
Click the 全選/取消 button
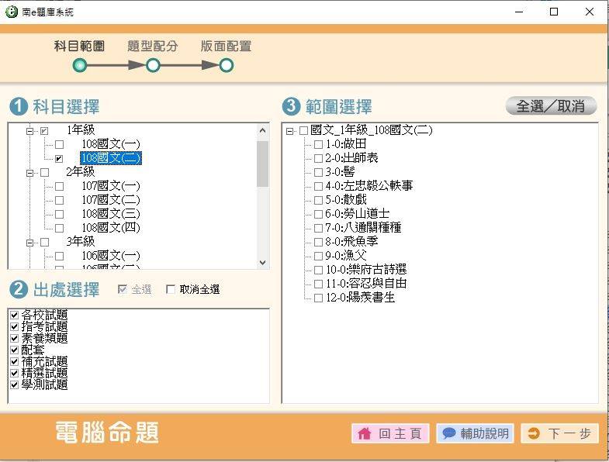551,106
